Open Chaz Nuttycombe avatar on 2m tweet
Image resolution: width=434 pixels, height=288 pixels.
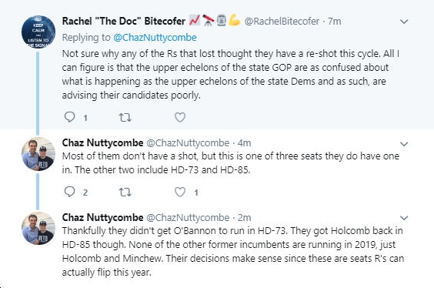pyautogui.click(x=38, y=228)
